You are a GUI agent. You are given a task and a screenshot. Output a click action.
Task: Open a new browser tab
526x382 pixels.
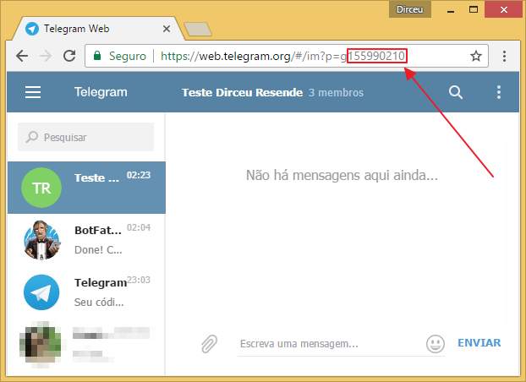point(196,30)
